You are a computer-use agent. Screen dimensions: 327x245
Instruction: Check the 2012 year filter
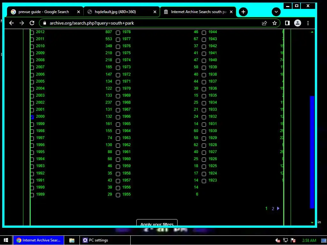(32, 33)
